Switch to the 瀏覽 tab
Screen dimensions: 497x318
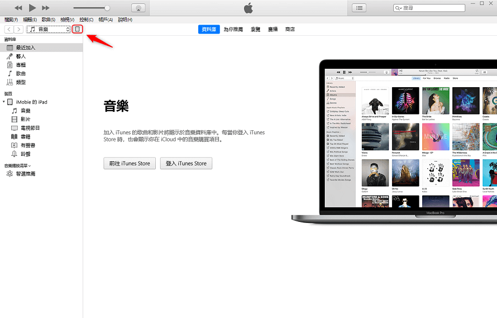[255, 29]
